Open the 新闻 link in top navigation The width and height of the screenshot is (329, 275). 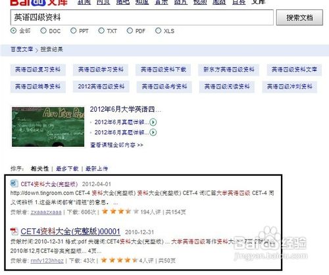[x=84, y=2]
